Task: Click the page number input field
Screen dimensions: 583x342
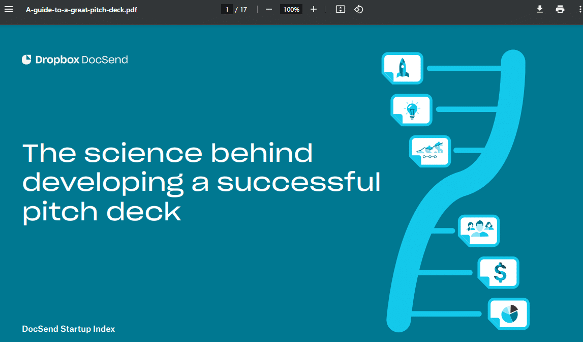Action: click(x=227, y=9)
